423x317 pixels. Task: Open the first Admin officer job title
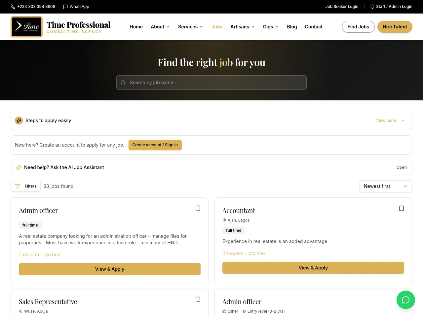click(x=38, y=211)
